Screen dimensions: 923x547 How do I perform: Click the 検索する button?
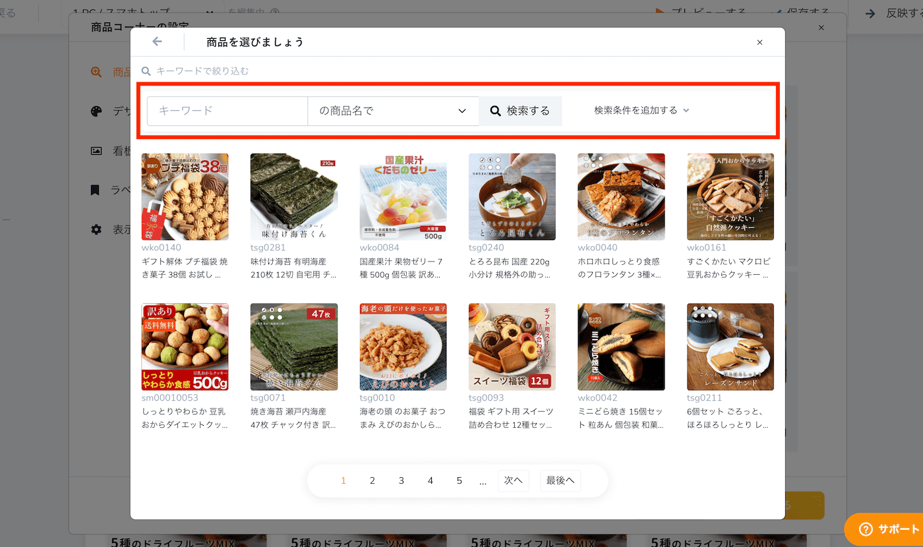pos(520,111)
